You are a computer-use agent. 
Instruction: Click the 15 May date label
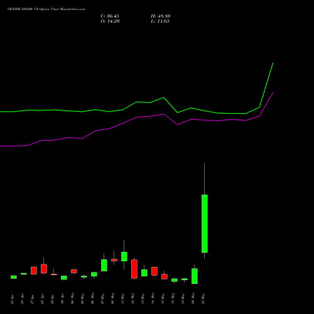[163, 298]
